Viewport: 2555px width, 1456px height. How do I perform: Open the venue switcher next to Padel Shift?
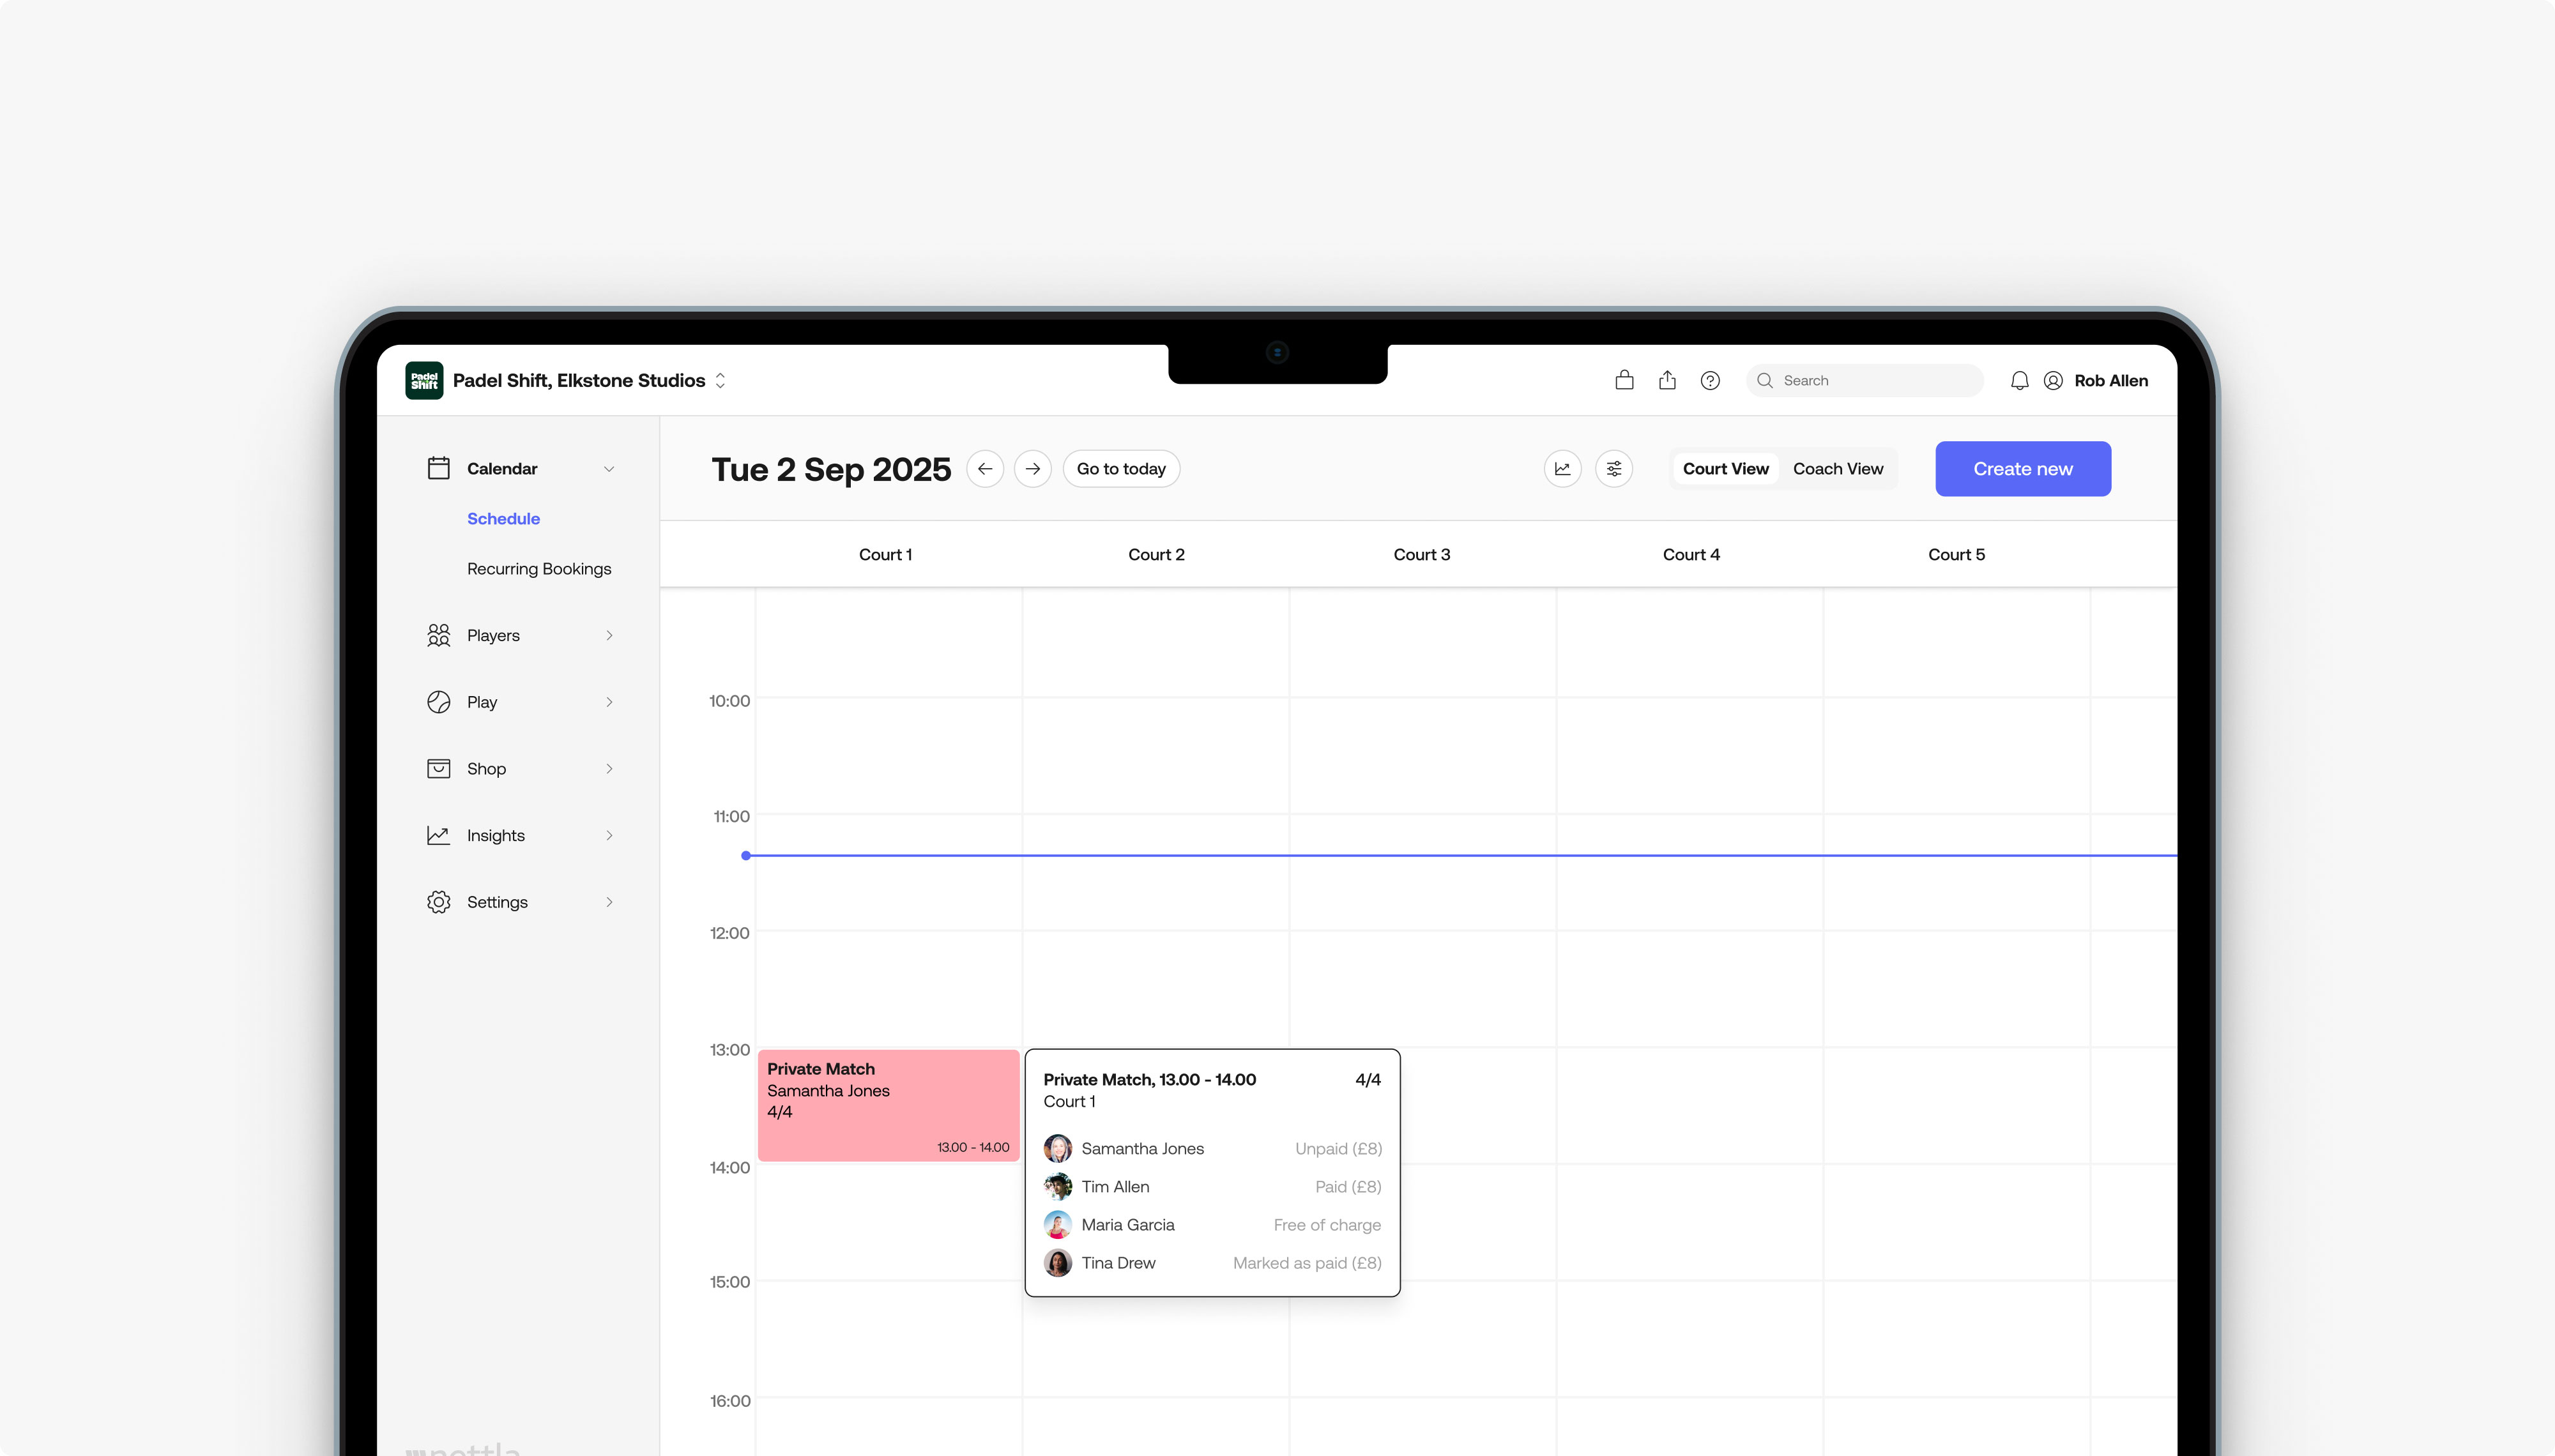point(720,380)
